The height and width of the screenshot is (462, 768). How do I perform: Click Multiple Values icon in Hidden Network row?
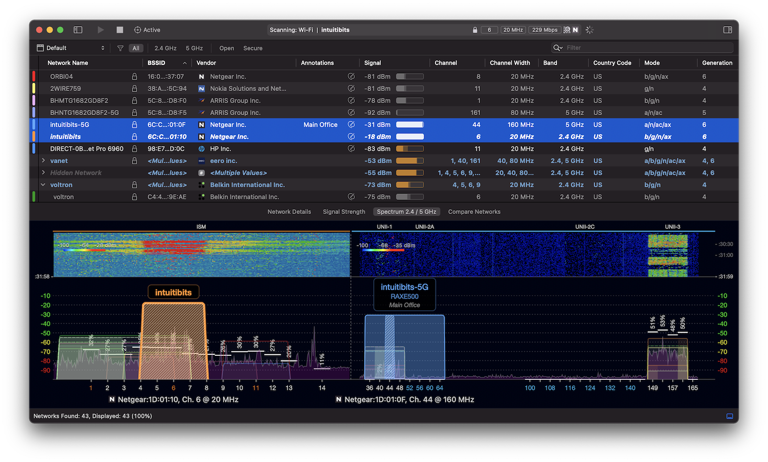202,173
